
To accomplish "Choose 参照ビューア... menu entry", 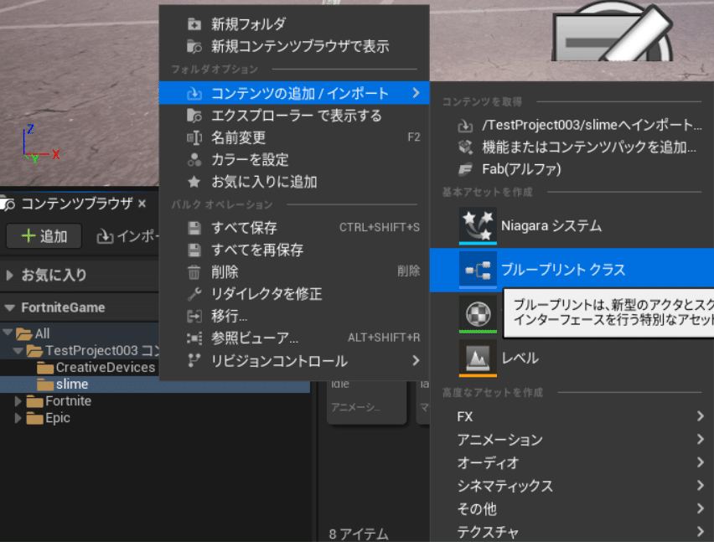I will (294, 338).
